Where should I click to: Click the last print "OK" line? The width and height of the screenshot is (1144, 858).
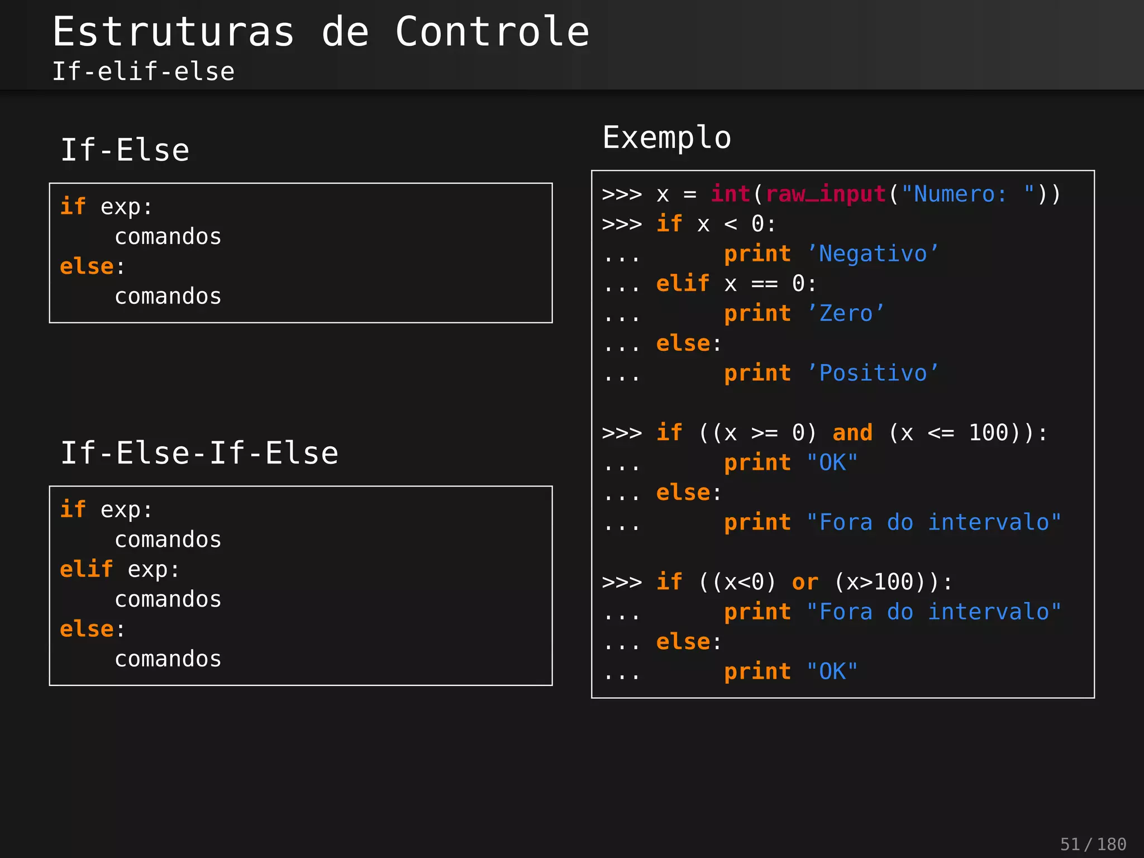[790, 672]
